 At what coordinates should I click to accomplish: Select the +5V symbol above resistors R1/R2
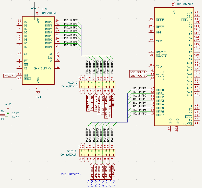[8, 104]
